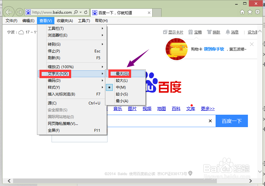The height and width of the screenshot is (186, 265).
Task: Choose 源(C) to view page source
Action: click(72, 103)
